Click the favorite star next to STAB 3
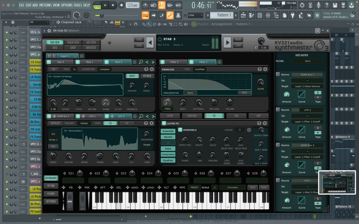359x224 pixels. (x=160, y=39)
